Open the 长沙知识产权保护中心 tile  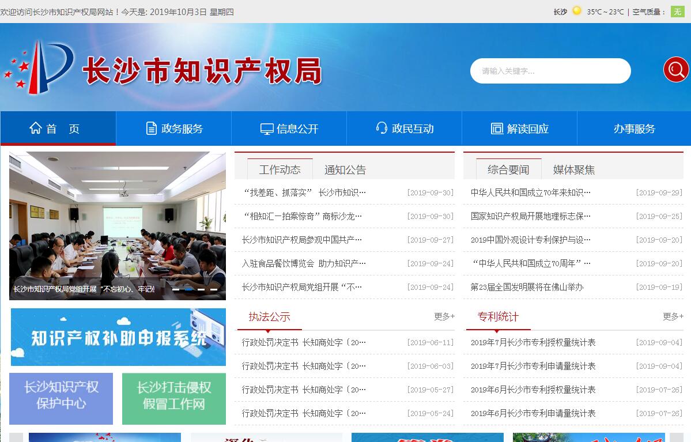click(61, 398)
